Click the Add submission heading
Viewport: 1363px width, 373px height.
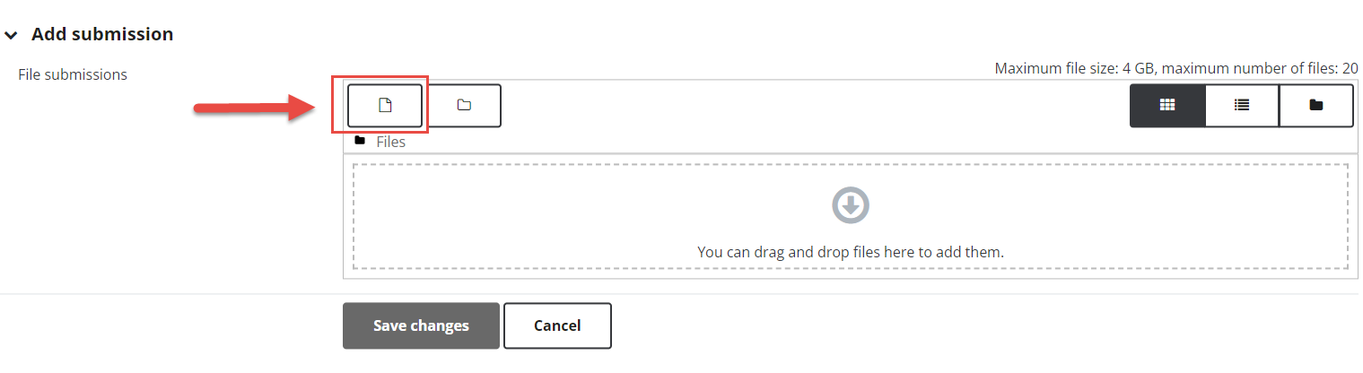[x=102, y=34]
